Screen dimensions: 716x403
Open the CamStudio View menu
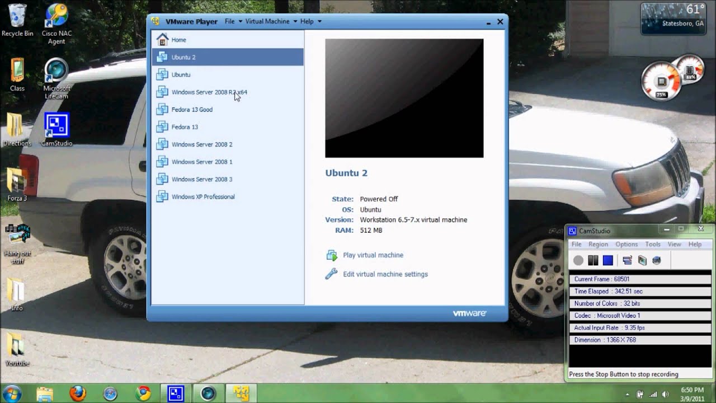pyautogui.click(x=675, y=244)
